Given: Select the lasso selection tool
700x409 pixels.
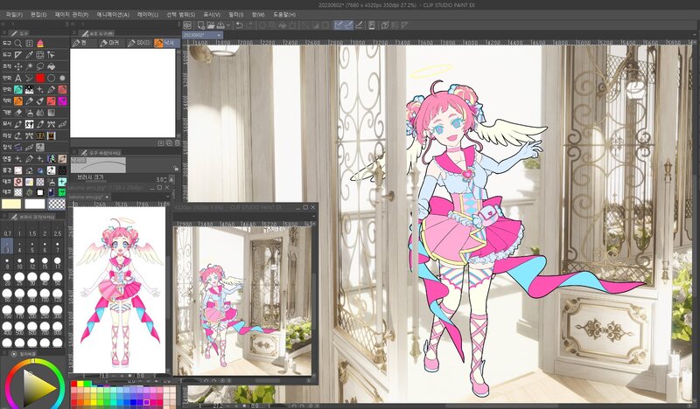Looking at the screenshot, I should (40, 66).
